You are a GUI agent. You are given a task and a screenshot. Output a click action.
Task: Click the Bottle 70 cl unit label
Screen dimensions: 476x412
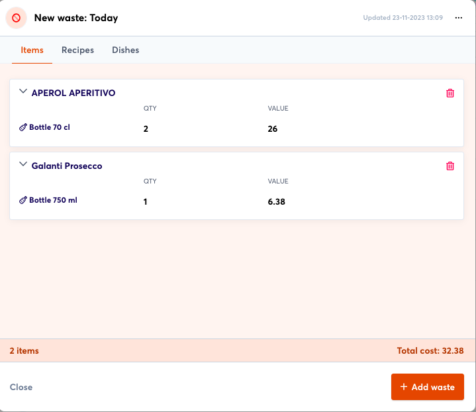[x=50, y=127]
